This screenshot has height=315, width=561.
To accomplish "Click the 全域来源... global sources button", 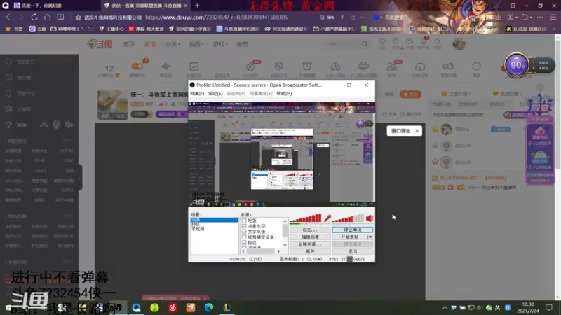I will coord(310,244).
